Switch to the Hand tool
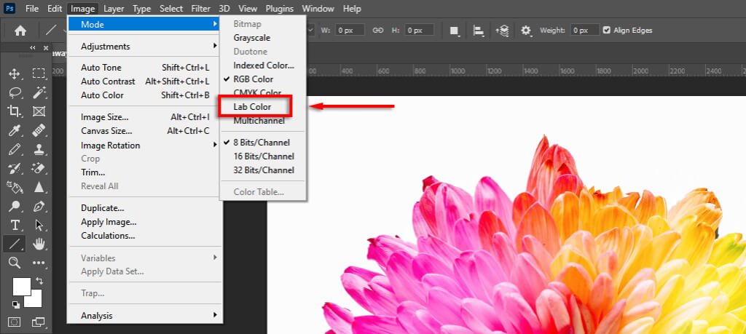This screenshot has width=746, height=334. tap(39, 244)
